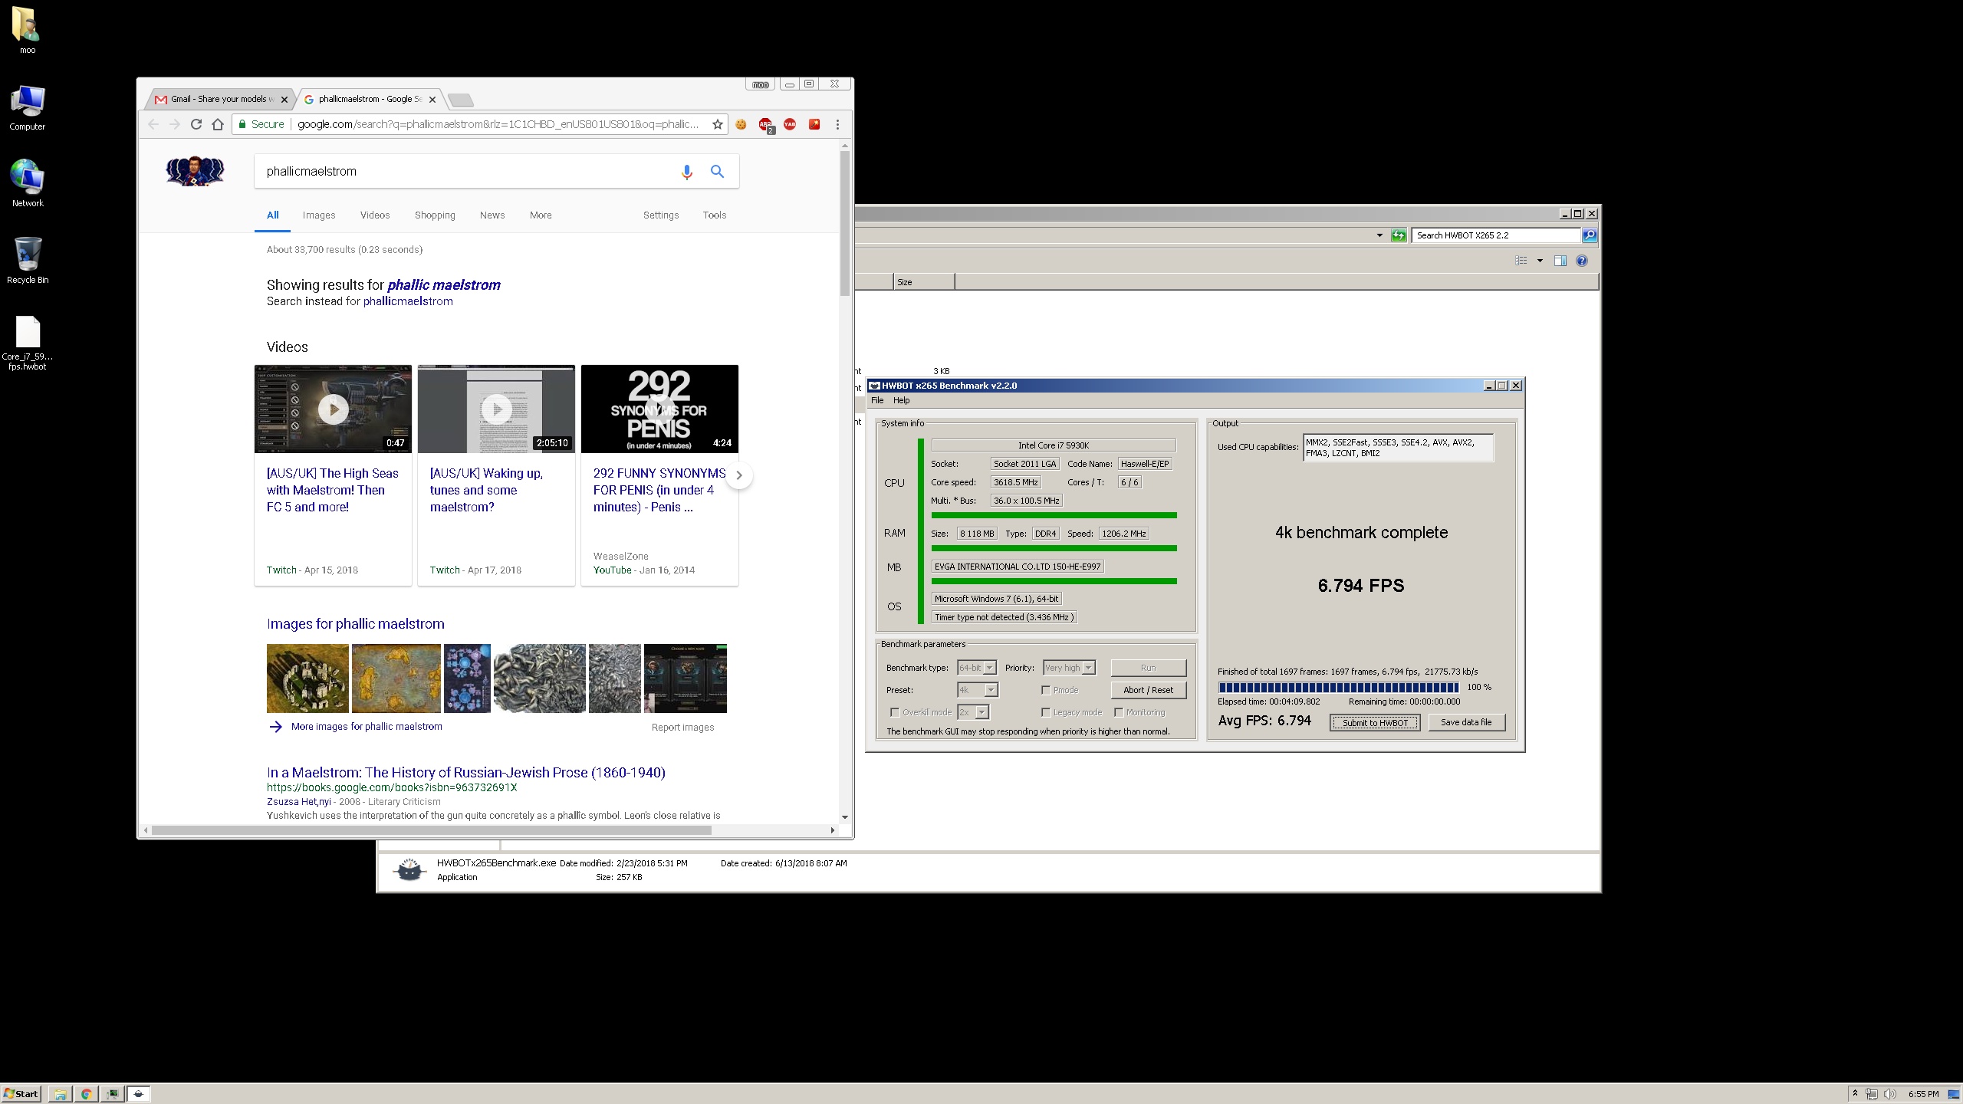Open the Explorer view options dropdown arrow
Viewport: 1963px width, 1104px height.
(x=1539, y=261)
